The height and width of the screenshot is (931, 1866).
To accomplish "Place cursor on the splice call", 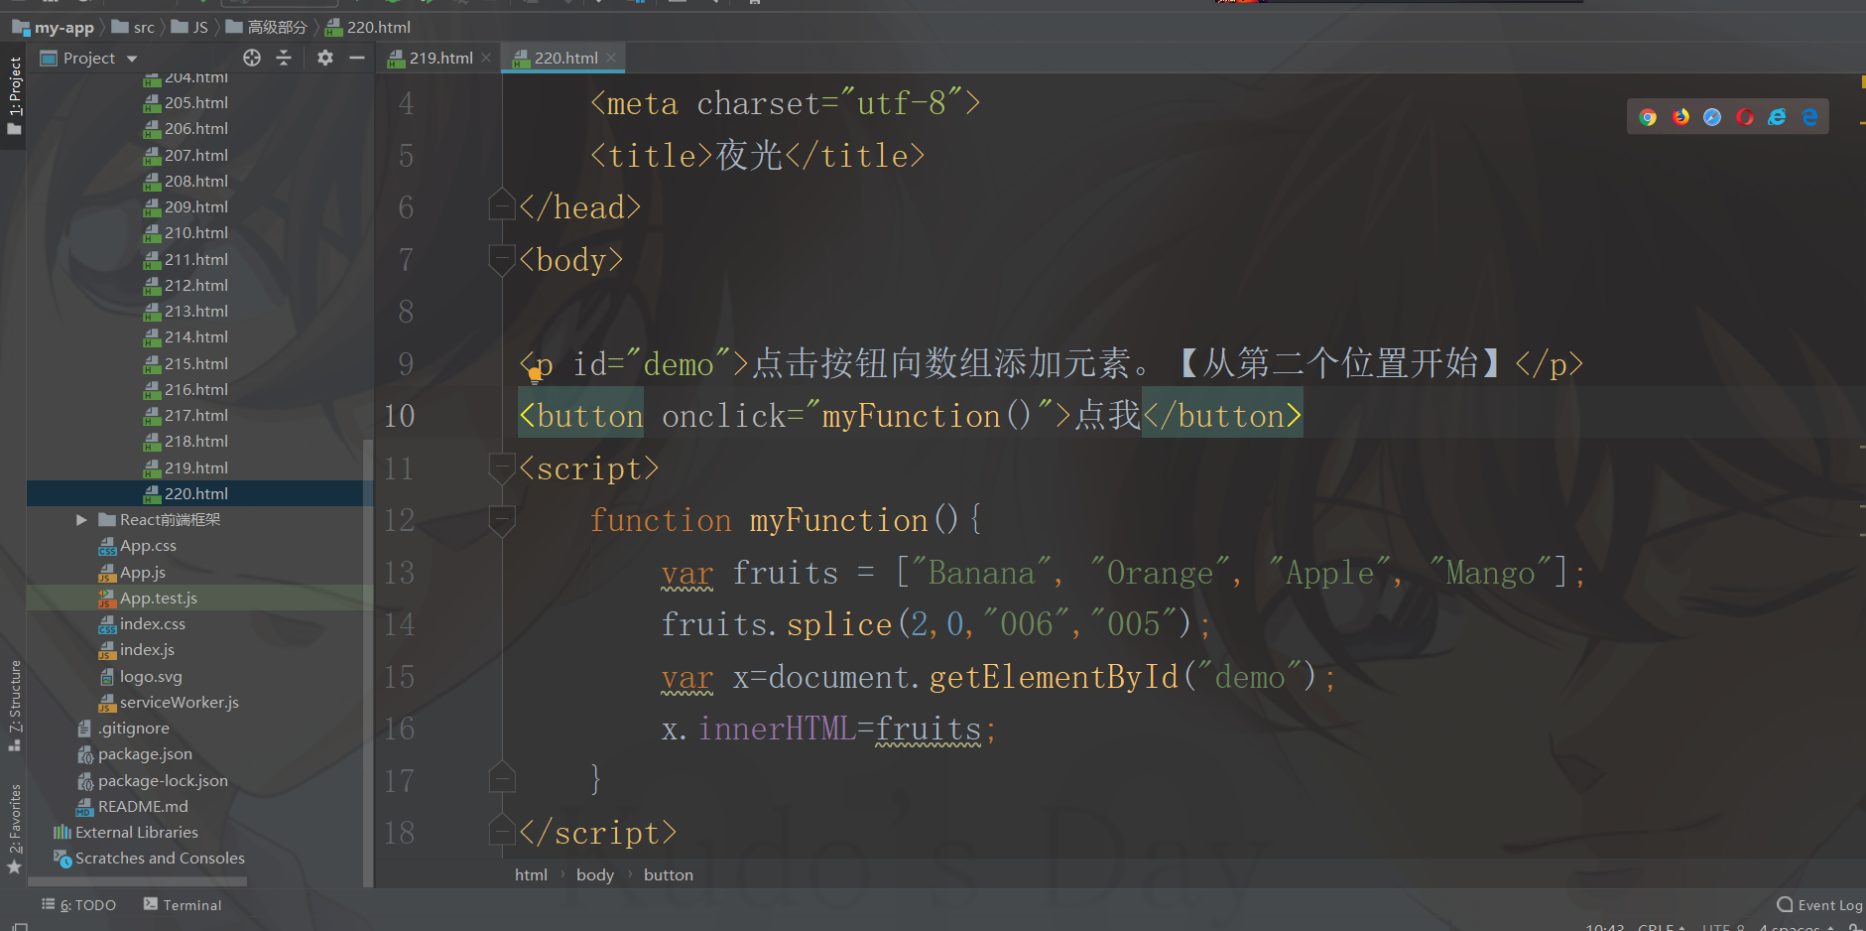I will click(839, 624).
